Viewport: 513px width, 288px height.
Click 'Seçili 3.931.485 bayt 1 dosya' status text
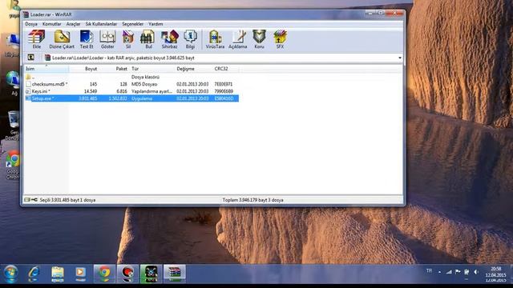[x=67, y=200]
